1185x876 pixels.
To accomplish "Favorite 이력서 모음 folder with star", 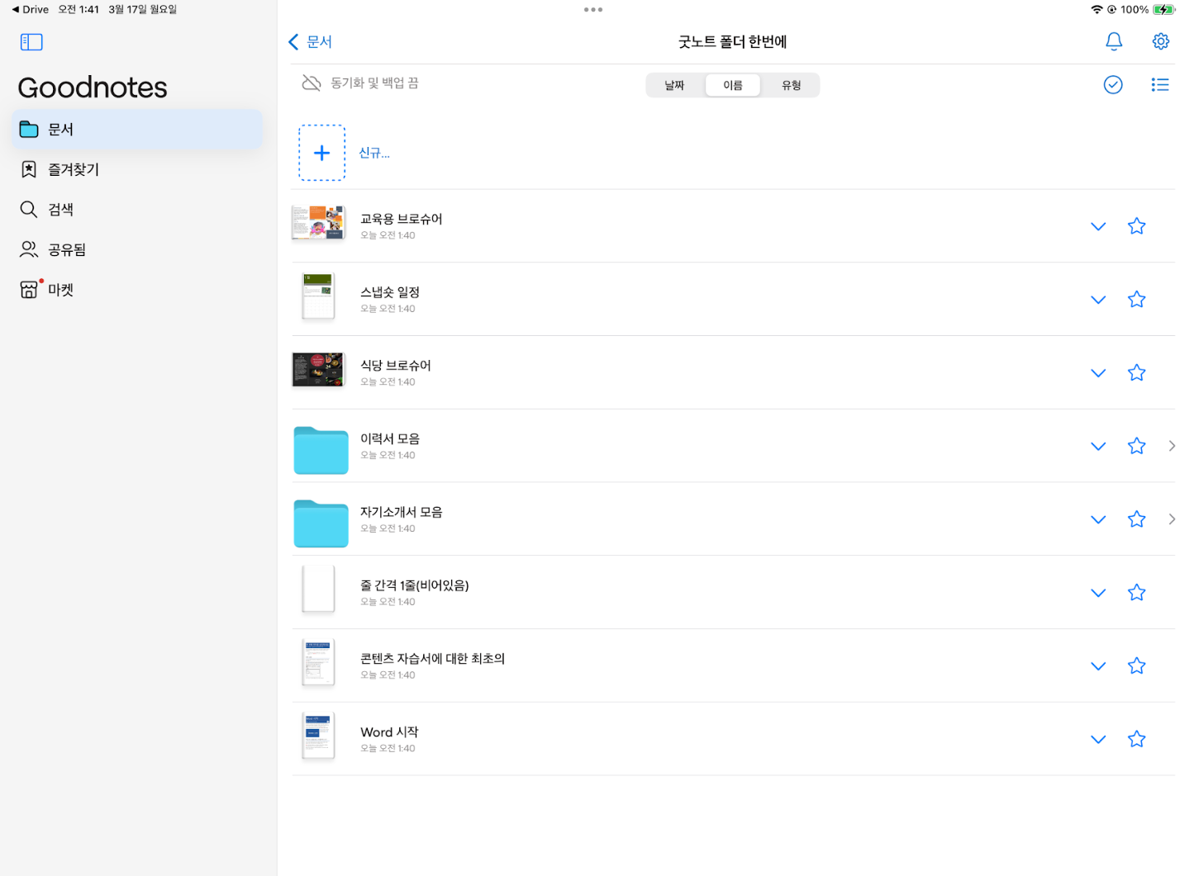I will click(1136, 446).
